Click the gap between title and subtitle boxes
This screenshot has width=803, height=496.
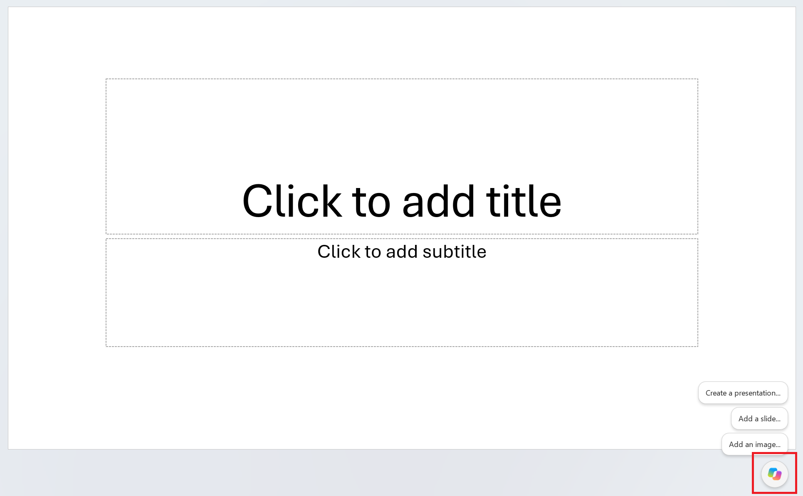402,237
